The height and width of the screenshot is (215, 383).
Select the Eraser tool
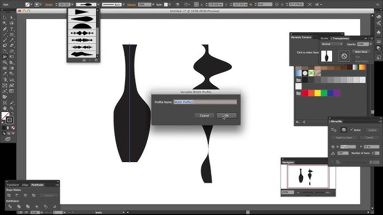pyautogui.click(x=12, y=46)
